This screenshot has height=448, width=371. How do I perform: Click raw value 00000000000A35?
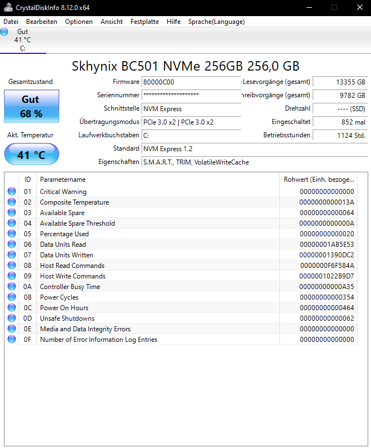pos(327,287)
